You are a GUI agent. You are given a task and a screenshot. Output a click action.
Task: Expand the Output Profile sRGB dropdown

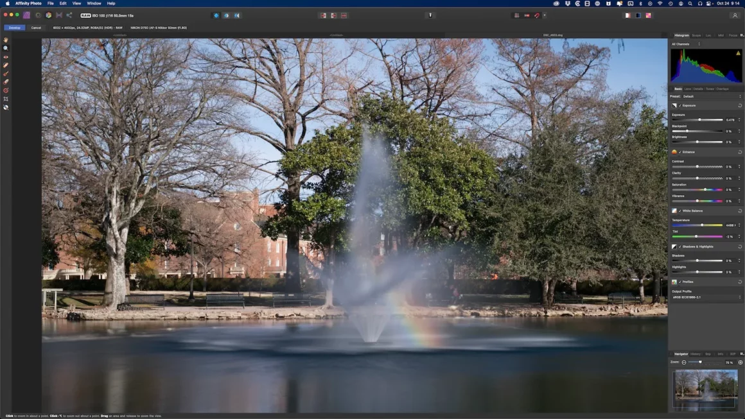coord(705,297)
